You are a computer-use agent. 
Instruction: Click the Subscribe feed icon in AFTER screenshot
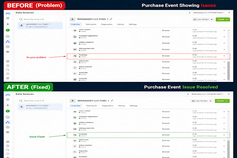75,152
